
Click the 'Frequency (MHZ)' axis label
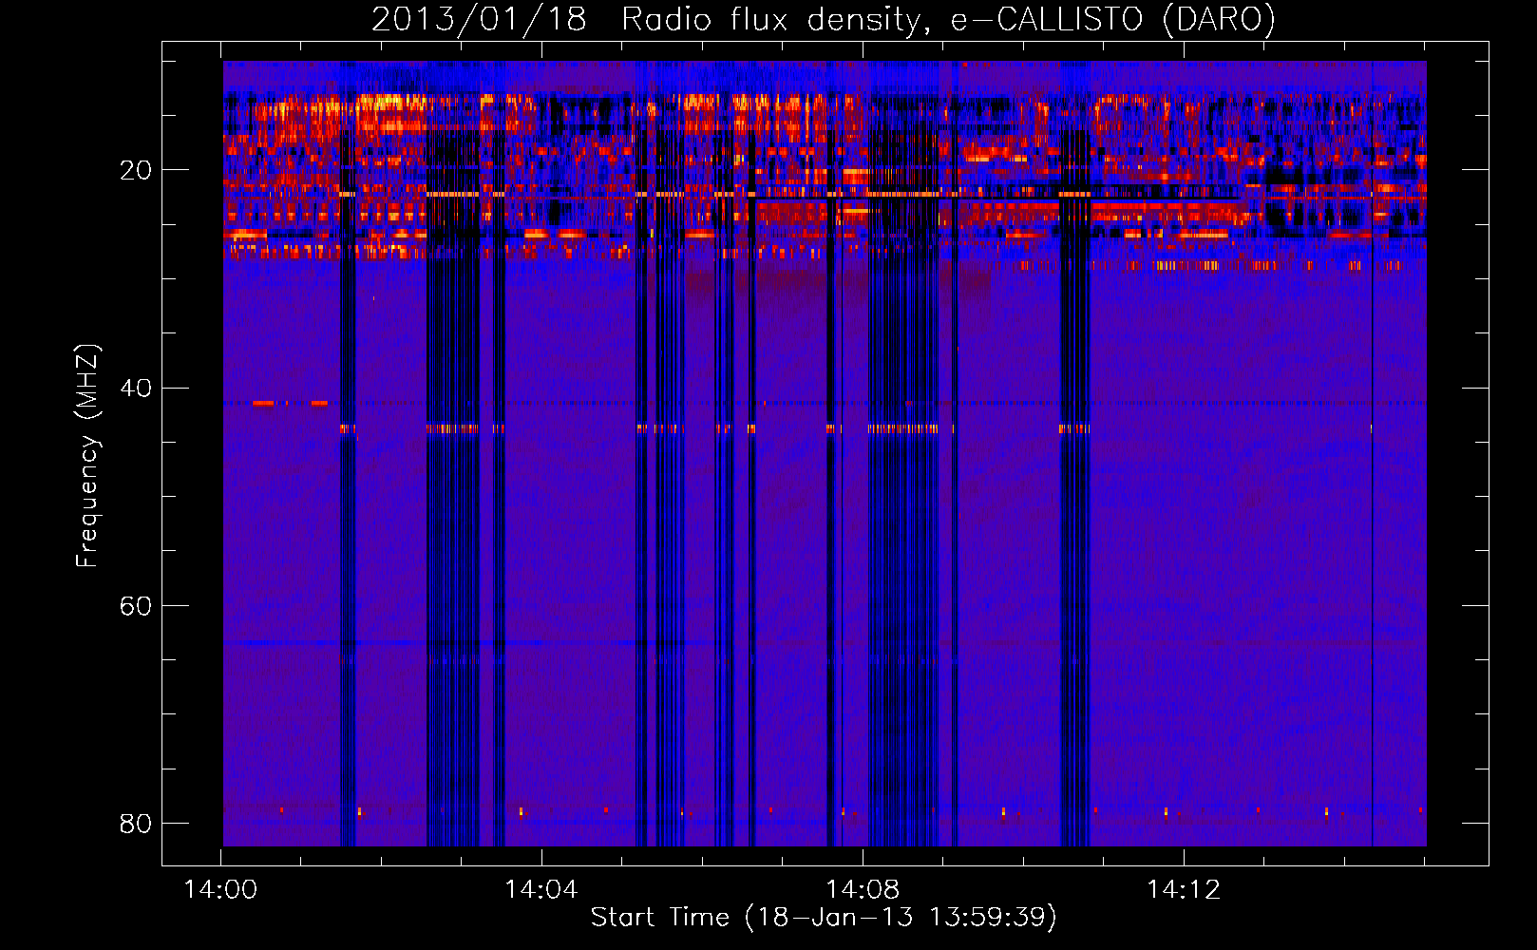87,456
